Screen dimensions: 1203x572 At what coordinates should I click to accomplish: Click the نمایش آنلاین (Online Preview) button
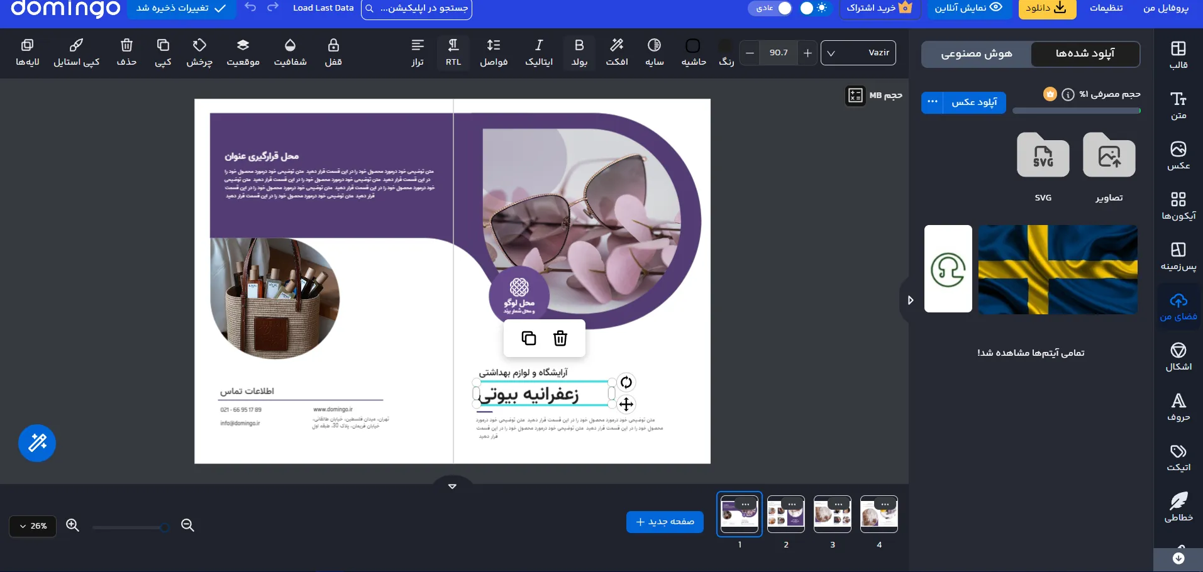[x=968, y=8]
